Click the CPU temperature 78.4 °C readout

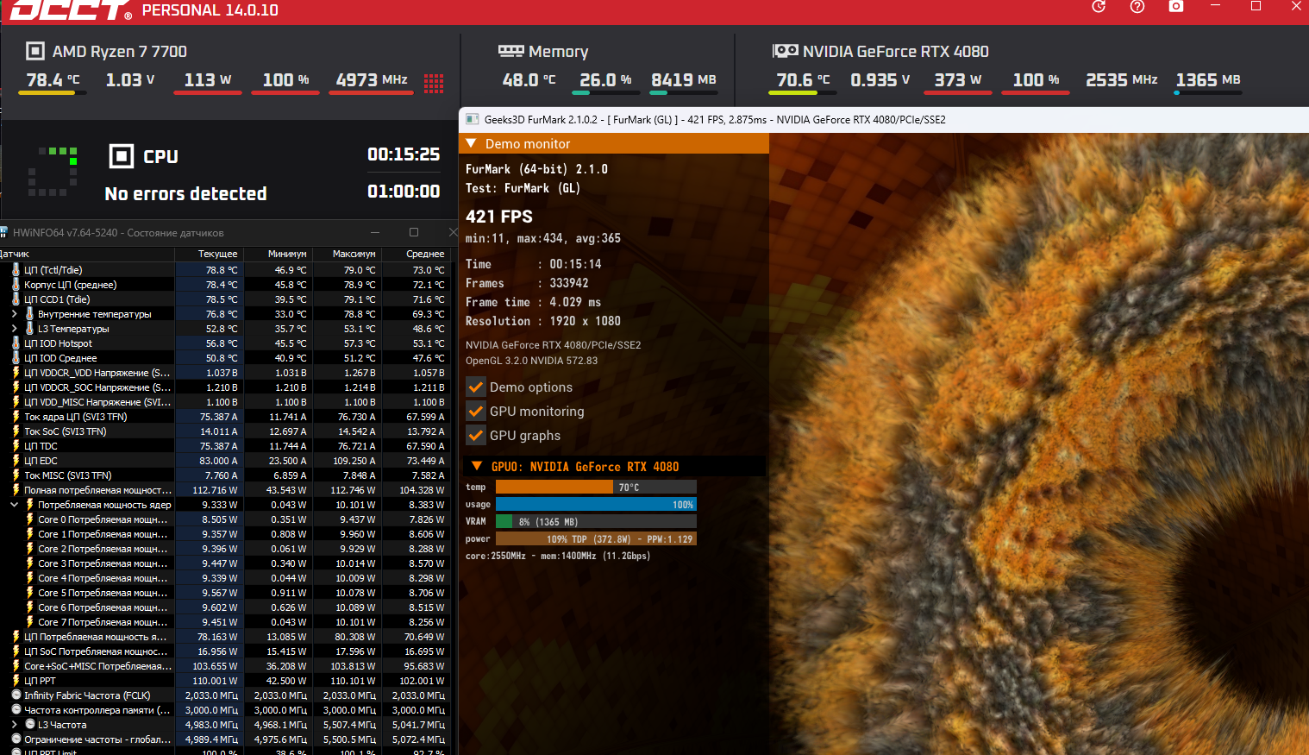53,80
